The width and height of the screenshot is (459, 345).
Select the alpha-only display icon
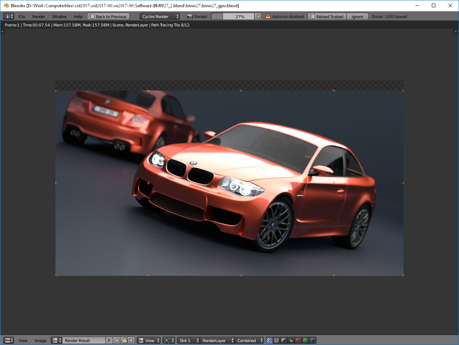[283, 340]
